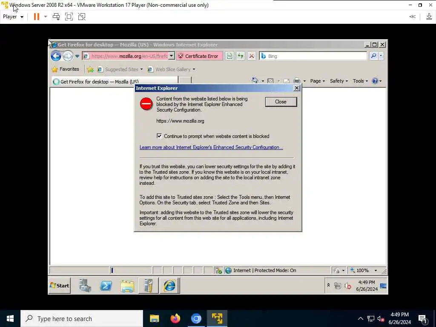Screen dimensions: 436x327
Task: Expand the zoom level dropdown arrow
Action: (376, 270)
